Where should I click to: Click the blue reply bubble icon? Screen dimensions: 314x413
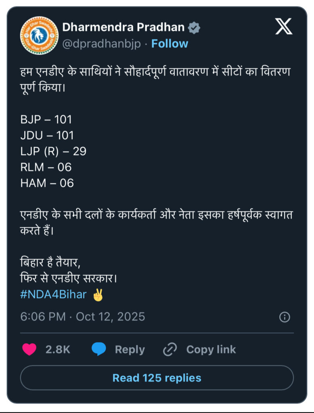pyautogui.click(x=99, y=349)
